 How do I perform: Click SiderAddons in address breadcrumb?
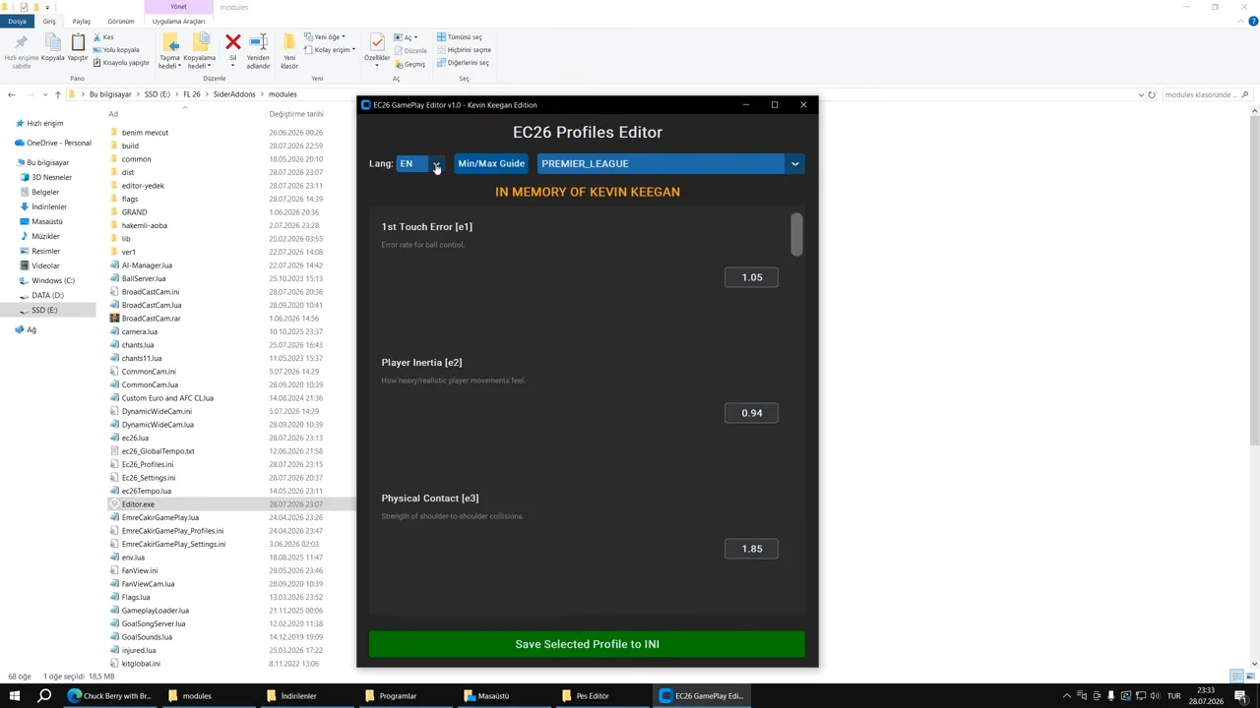coord(234,94)
